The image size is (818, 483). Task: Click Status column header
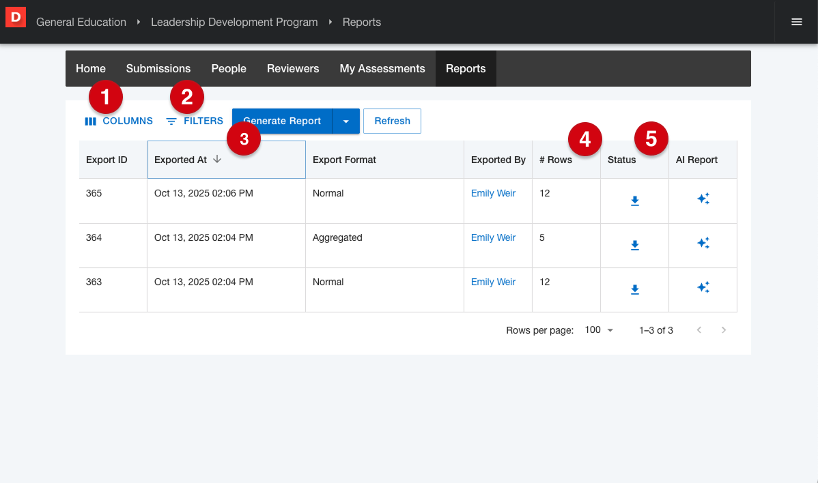[x=635, y=160]
